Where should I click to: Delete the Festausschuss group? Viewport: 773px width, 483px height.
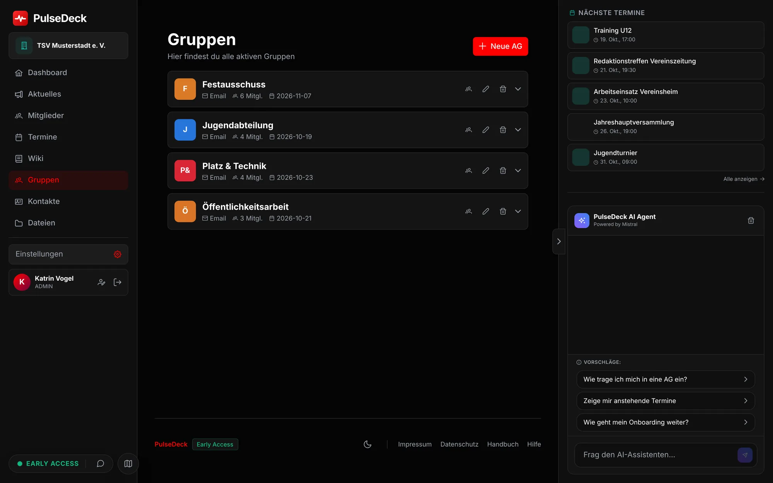[x=503, y=89]
